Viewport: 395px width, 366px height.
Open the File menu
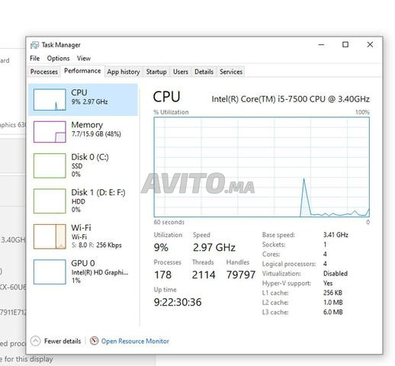click(35, 59)
